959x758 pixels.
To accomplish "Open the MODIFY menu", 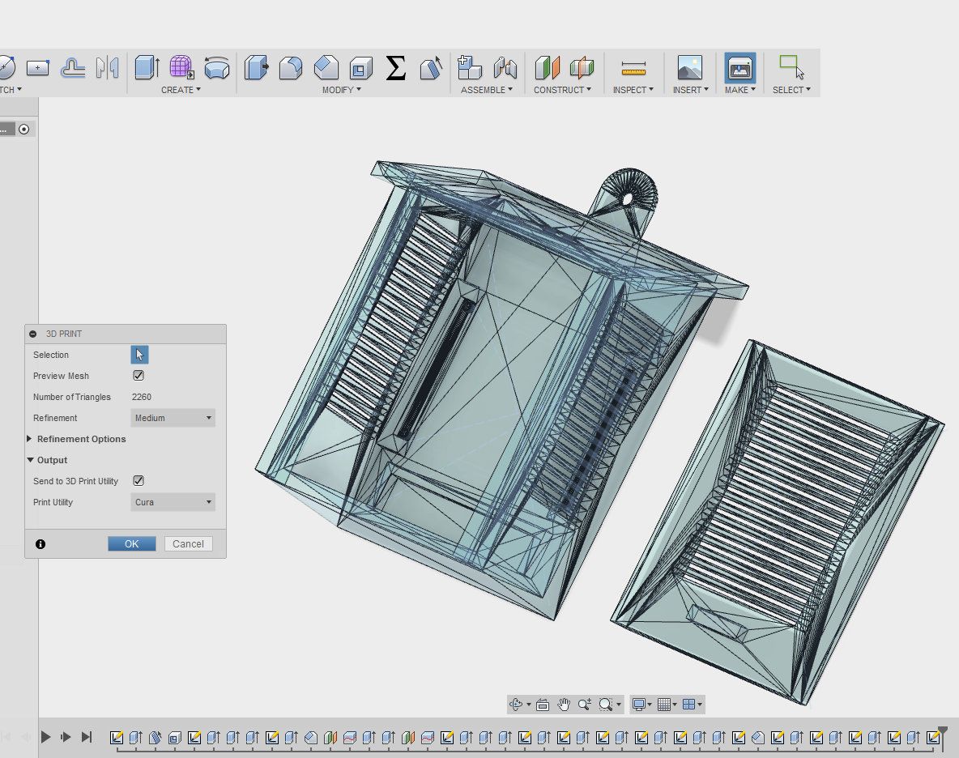I will pyautogui.click(x=341, y=90).
